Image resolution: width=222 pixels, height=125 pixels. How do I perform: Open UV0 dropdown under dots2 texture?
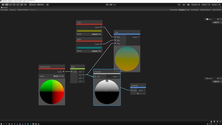[x=216, y=82]
